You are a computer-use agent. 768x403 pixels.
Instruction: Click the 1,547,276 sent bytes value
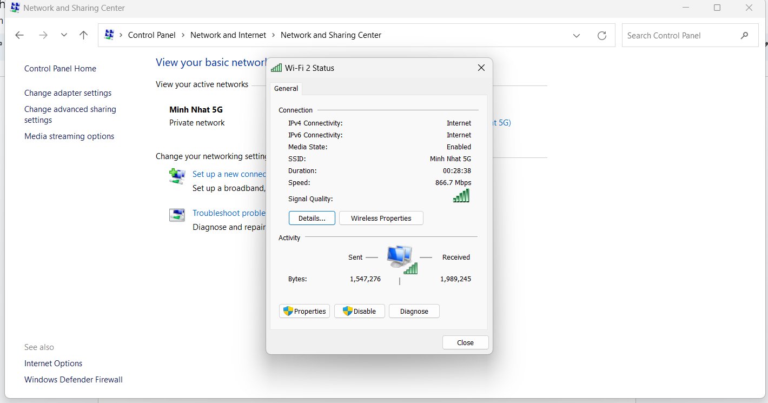pos(365,279)
